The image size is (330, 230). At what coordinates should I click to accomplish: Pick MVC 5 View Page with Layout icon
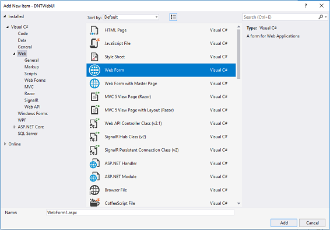94,110
